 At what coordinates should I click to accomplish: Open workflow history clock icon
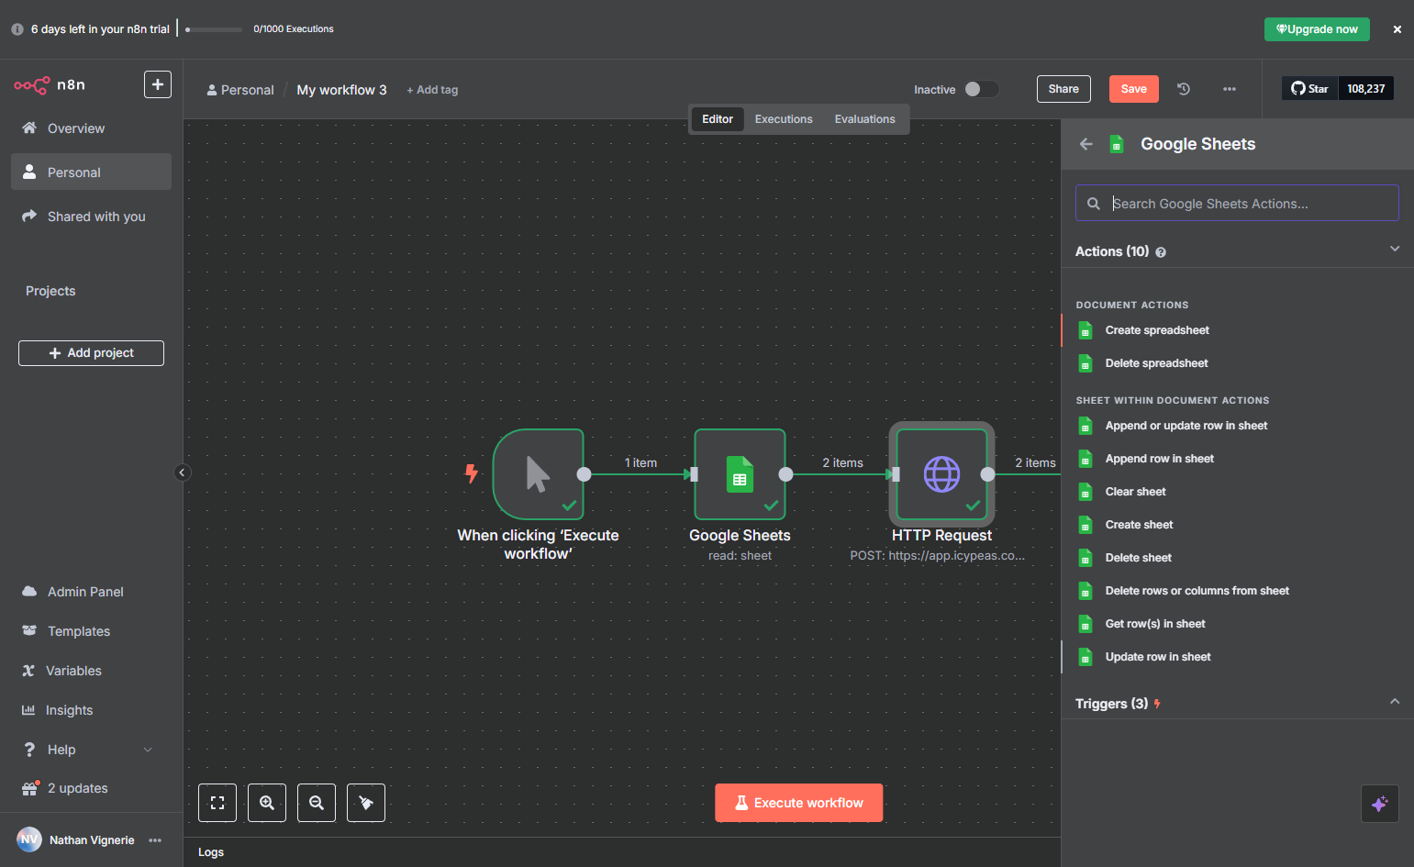1184,89
